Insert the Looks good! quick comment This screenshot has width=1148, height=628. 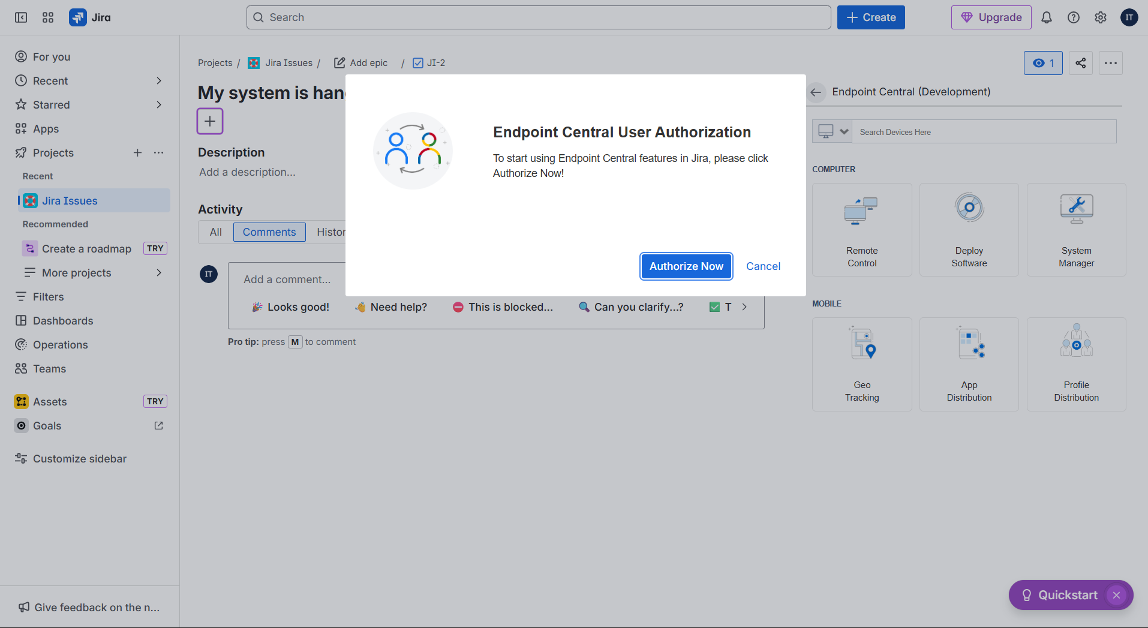291,307
